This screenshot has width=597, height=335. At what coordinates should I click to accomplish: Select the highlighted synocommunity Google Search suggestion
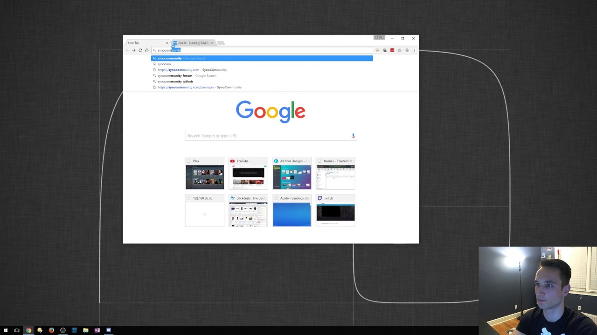[262, 58]
